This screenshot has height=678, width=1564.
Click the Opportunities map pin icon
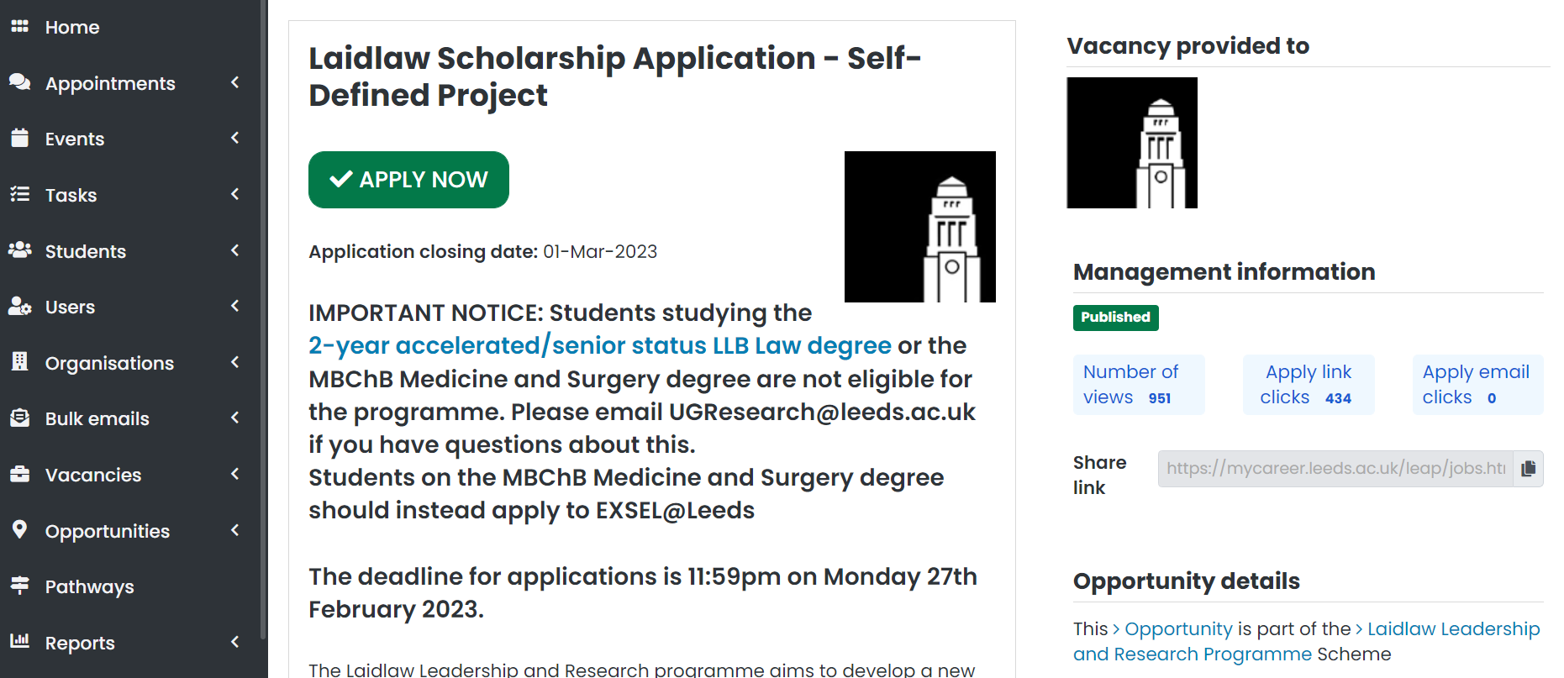[x=19, y=530]
